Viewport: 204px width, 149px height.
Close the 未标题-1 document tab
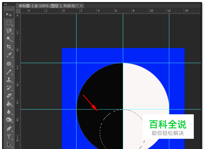click(x=81, y=6)
